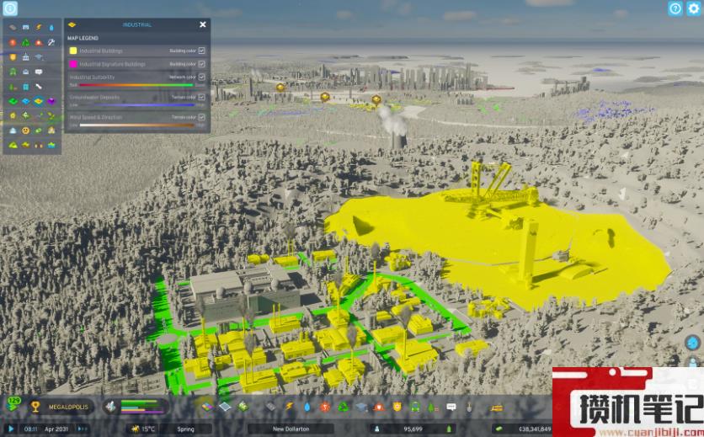Click the selected Industrial zone info view icon
The image size is (704, 437).
click(x=39, y=101)
